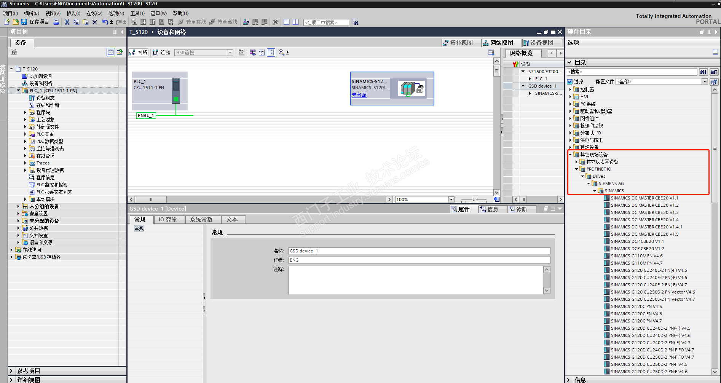Click the upload from device icon

tap(153, 22)
